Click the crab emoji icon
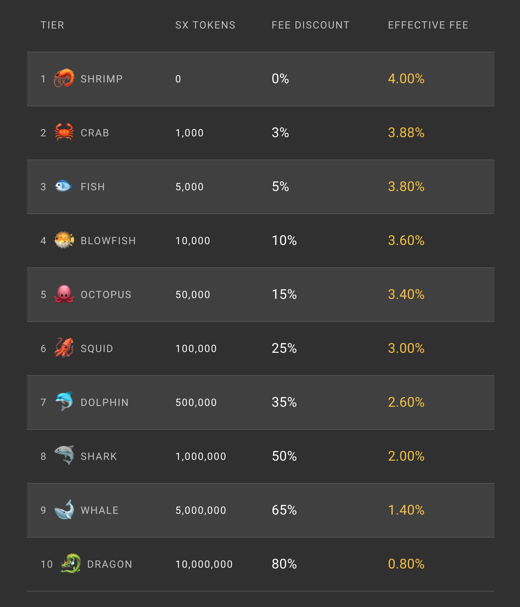 click(64, 132)
